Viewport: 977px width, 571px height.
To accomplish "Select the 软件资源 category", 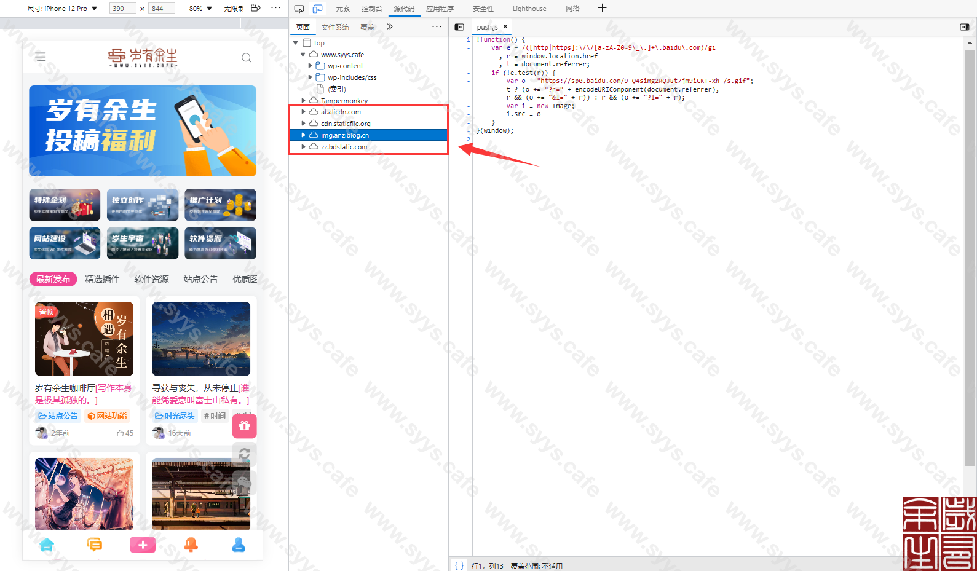I will click(x=151, y=279).
